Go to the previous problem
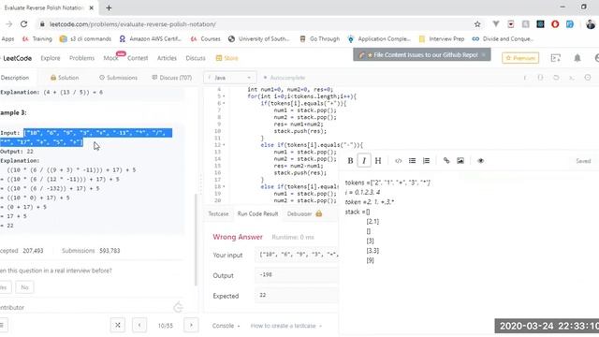 tap(139, 325)
